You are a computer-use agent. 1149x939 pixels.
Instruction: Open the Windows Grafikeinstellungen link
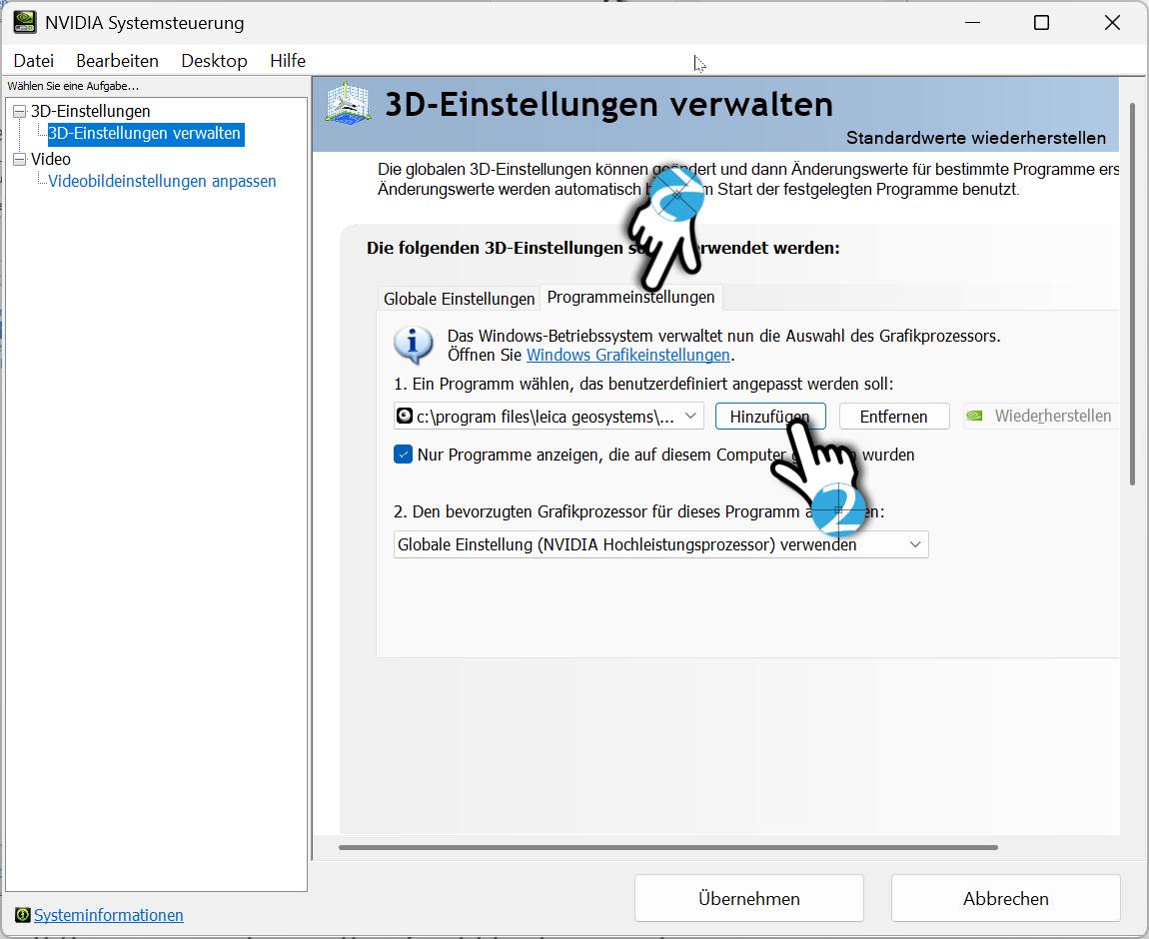[x=628, y=356]
